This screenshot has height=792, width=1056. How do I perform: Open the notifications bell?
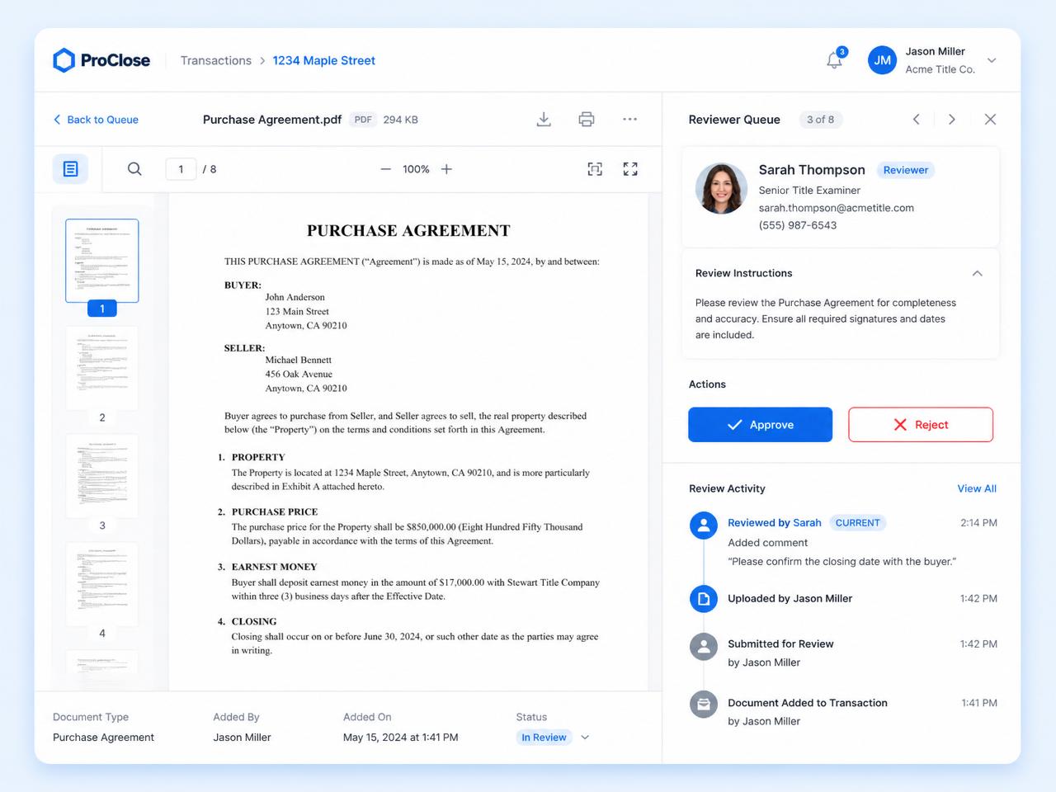tap(835, 59)
